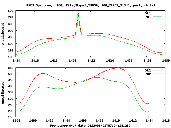Viewport: 171px width, 128px height.
Task: Click the green YR2 legend line sample
Action: tap(157, 74)
